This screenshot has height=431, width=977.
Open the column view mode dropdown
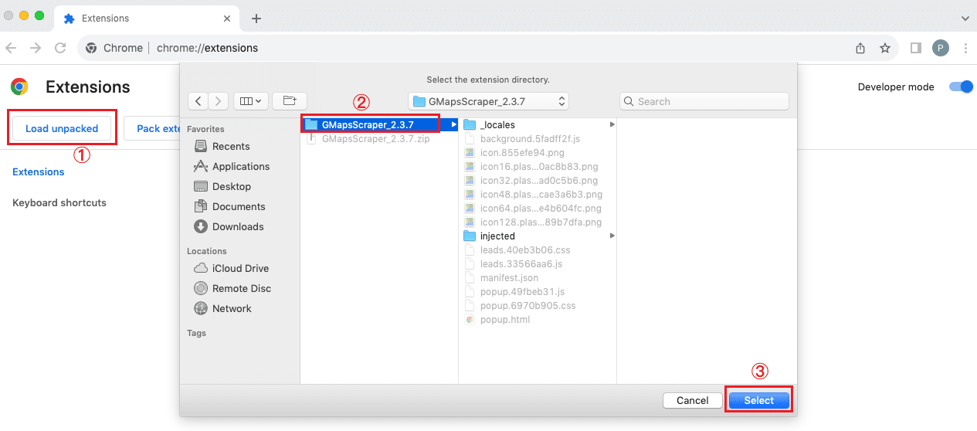coord(250,101)
